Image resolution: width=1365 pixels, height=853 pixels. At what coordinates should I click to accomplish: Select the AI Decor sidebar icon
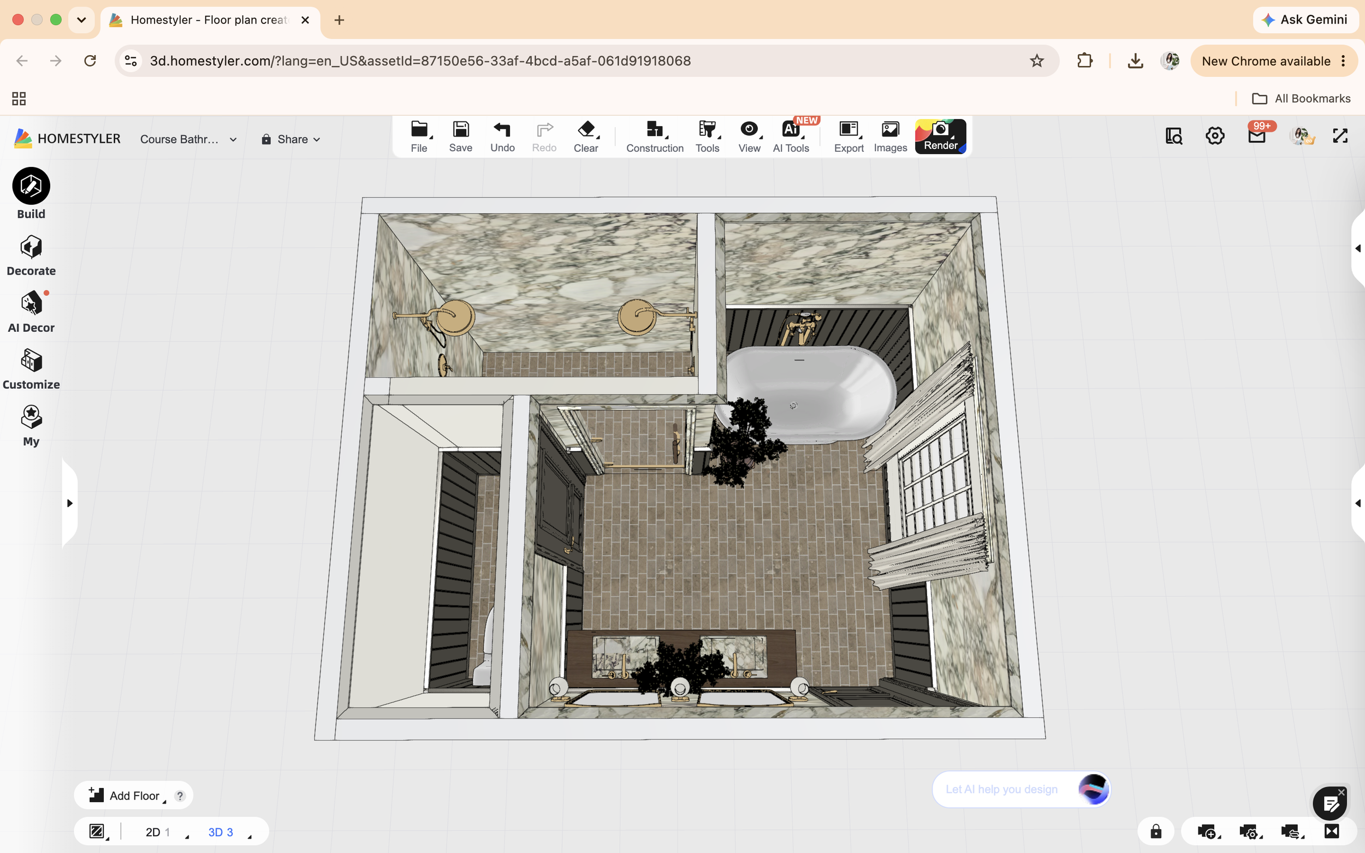31,303
